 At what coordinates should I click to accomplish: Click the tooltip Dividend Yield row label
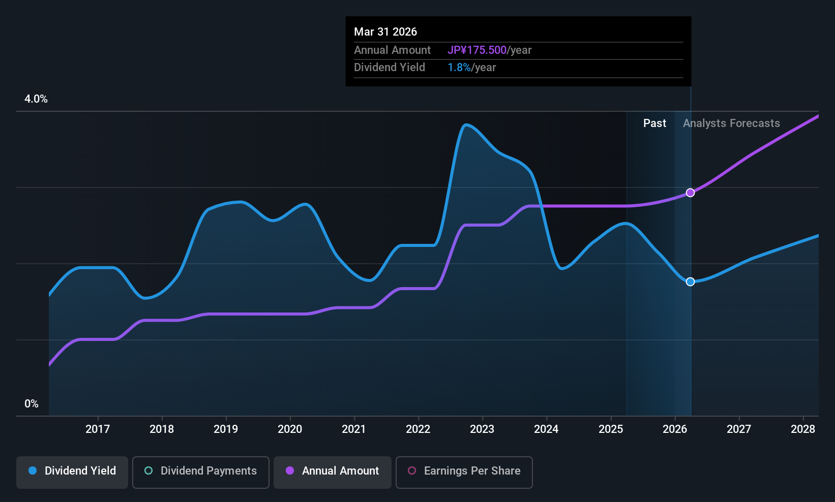[390, 68]
